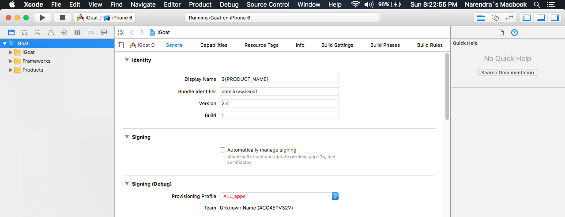Image resolution: width=565 pixels, height=217 pixels.
Task: Show the File inspector
Action: 501,32
